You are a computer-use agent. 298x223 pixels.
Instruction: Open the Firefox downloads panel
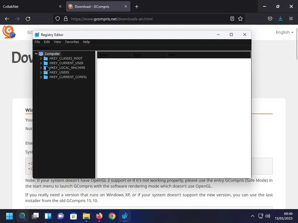280,19
